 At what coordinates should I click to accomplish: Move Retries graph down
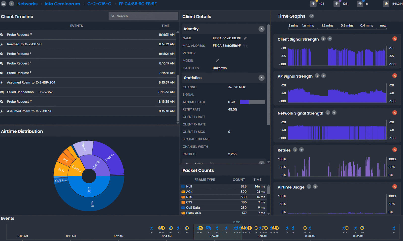click(295, 150)
